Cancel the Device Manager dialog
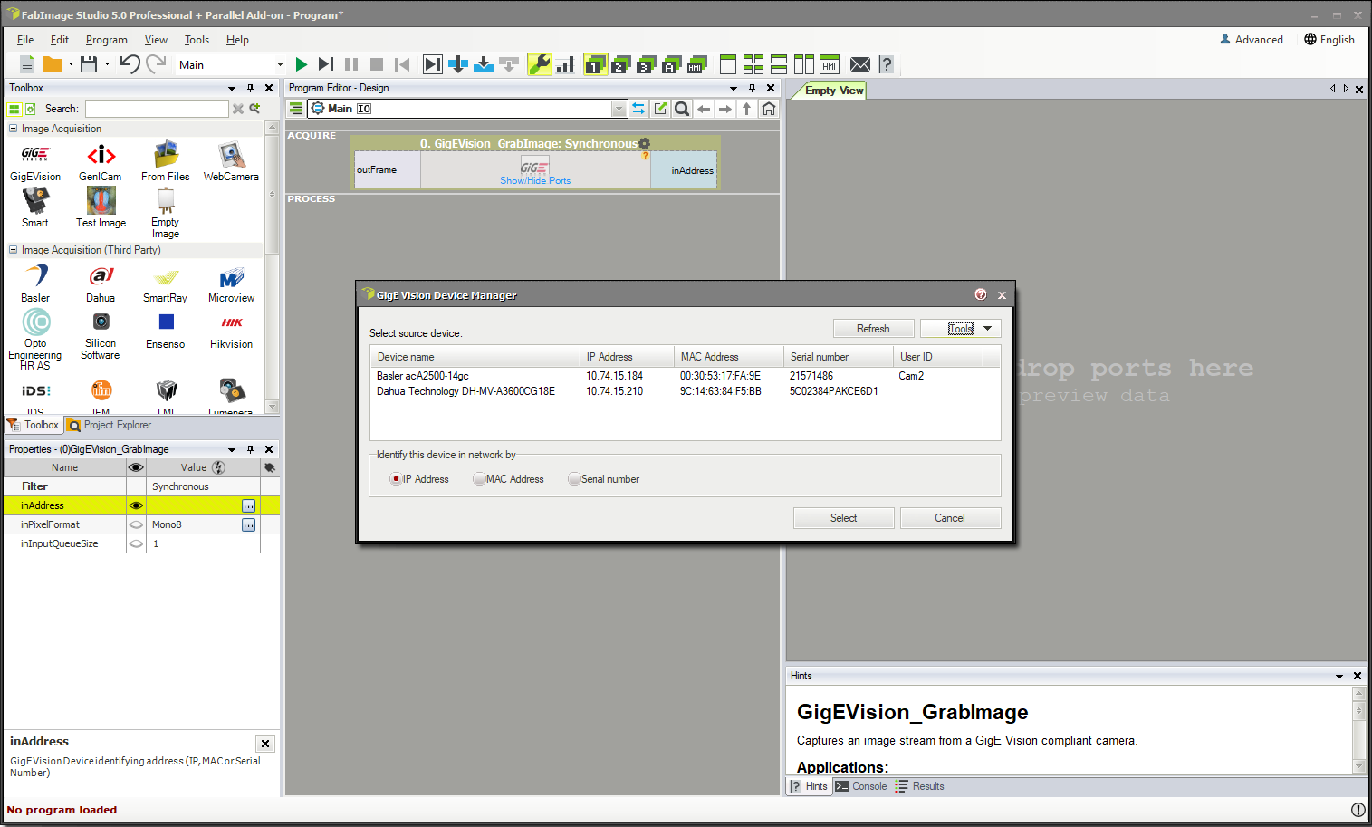The image size is (1372, 827). [950, 518]
